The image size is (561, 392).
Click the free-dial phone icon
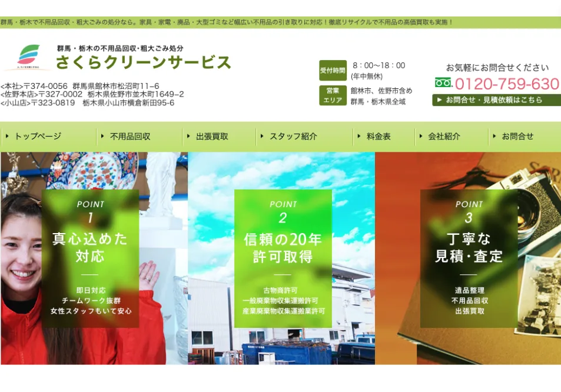coord(443,83)
